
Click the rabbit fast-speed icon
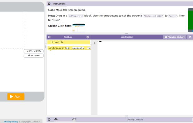click(x=74, y=119)
